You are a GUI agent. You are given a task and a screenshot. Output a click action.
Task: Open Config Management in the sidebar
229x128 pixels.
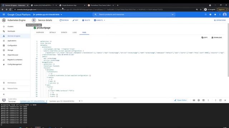[x=14, y=64]
